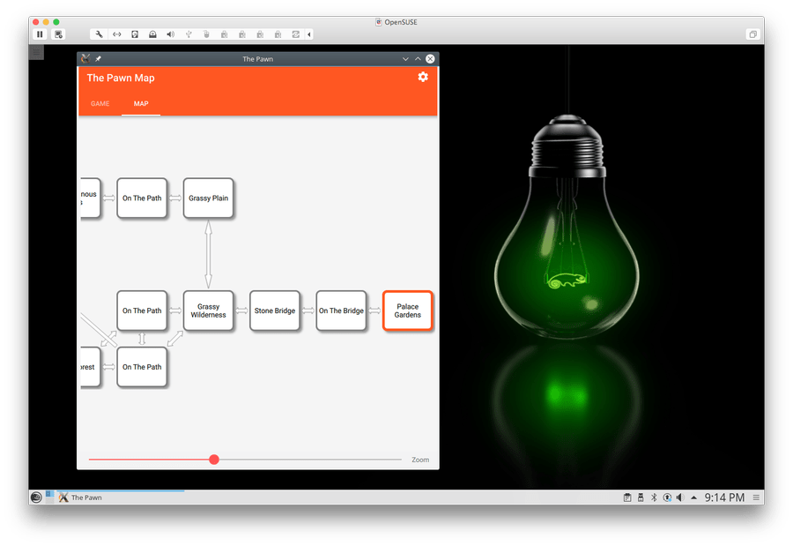Screen dimensions: 793x546
Task: Select the Palace Gardens map node
Action: tap(407, 310)
